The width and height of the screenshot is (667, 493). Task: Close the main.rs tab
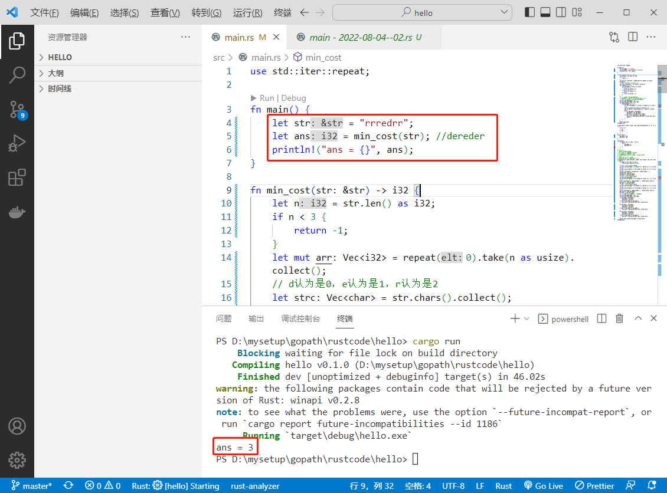click(x=276, y=37)
